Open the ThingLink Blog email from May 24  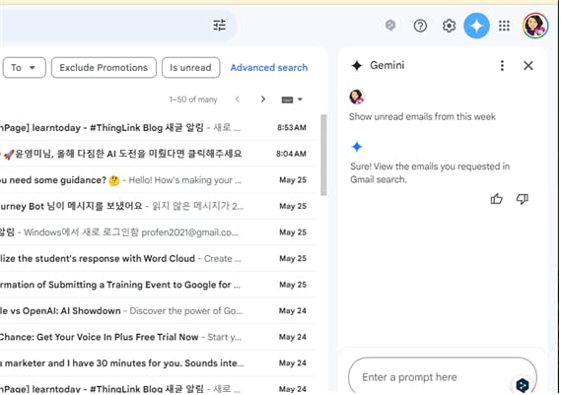coord(158,386)
